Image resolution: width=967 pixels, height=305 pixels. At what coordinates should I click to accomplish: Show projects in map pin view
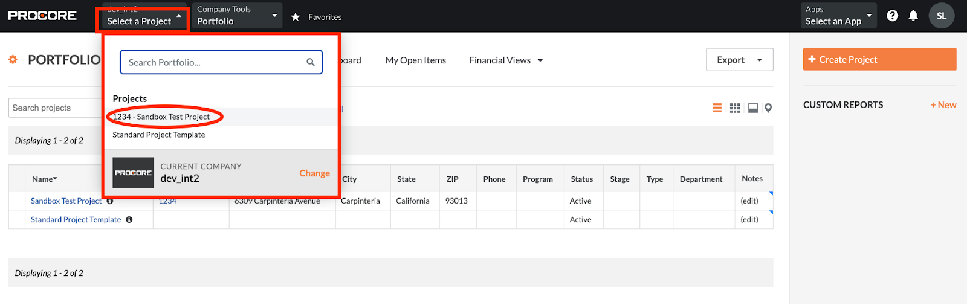[768, 108]
